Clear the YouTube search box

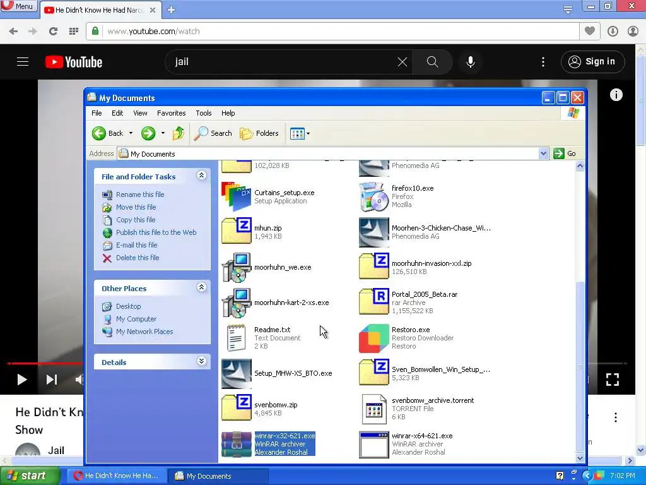coord(402,62)
